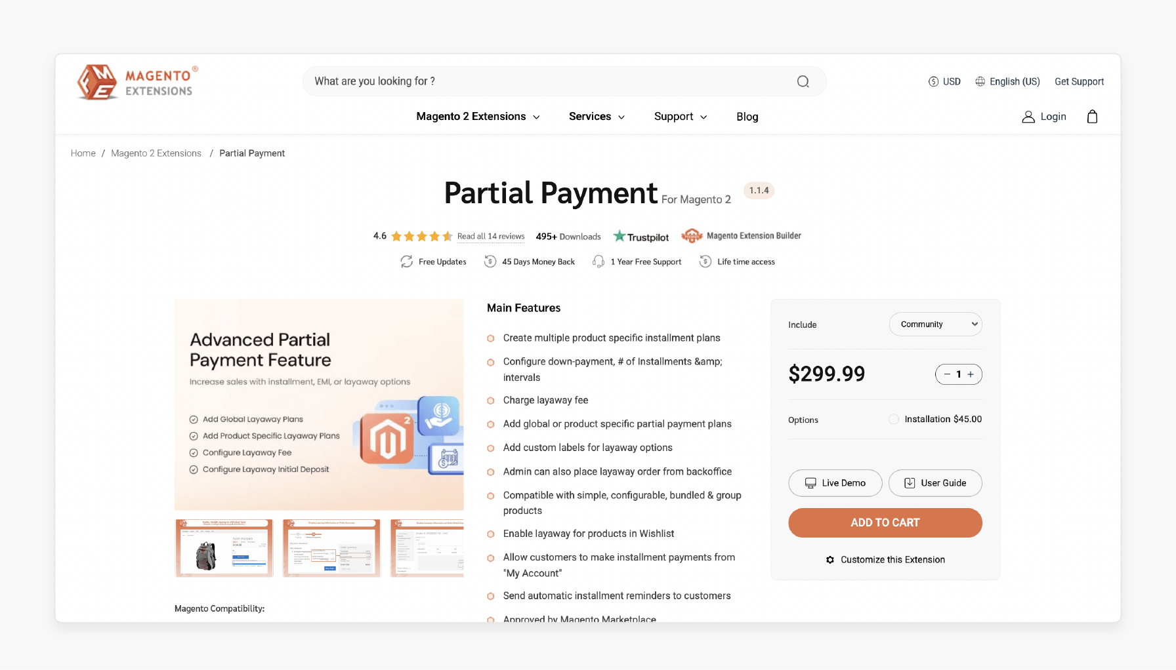Screen dimensions: 1176x670
Task: Expand the Services menu chevron
Action: coord(621,117)
